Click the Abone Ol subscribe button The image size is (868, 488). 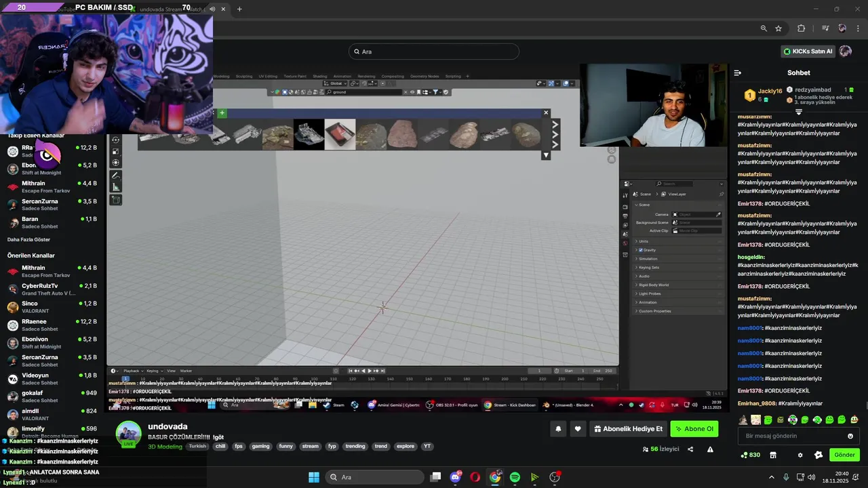click(x=694, y=429)
